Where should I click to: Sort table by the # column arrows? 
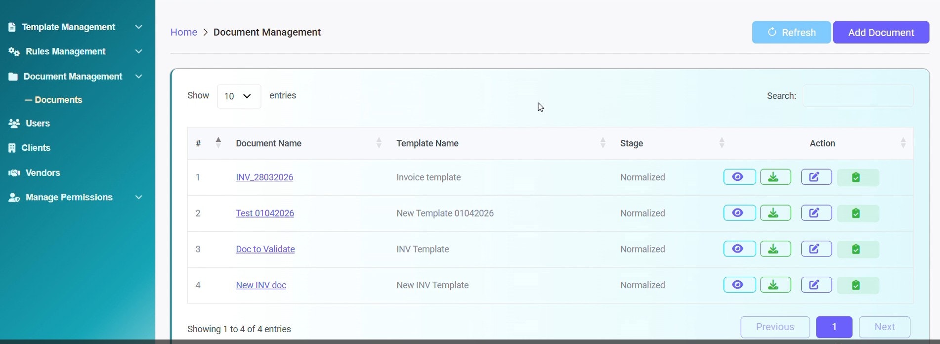218,143
